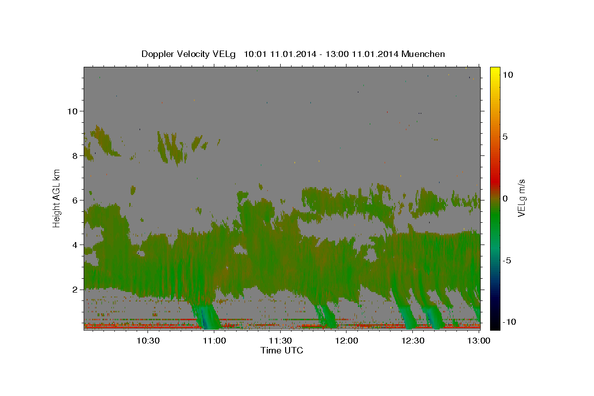The width and height of the screenshot is (594, 396).
Task: Click the plot title 'Doppler Velocity VELg'
Action: [189, 54]
